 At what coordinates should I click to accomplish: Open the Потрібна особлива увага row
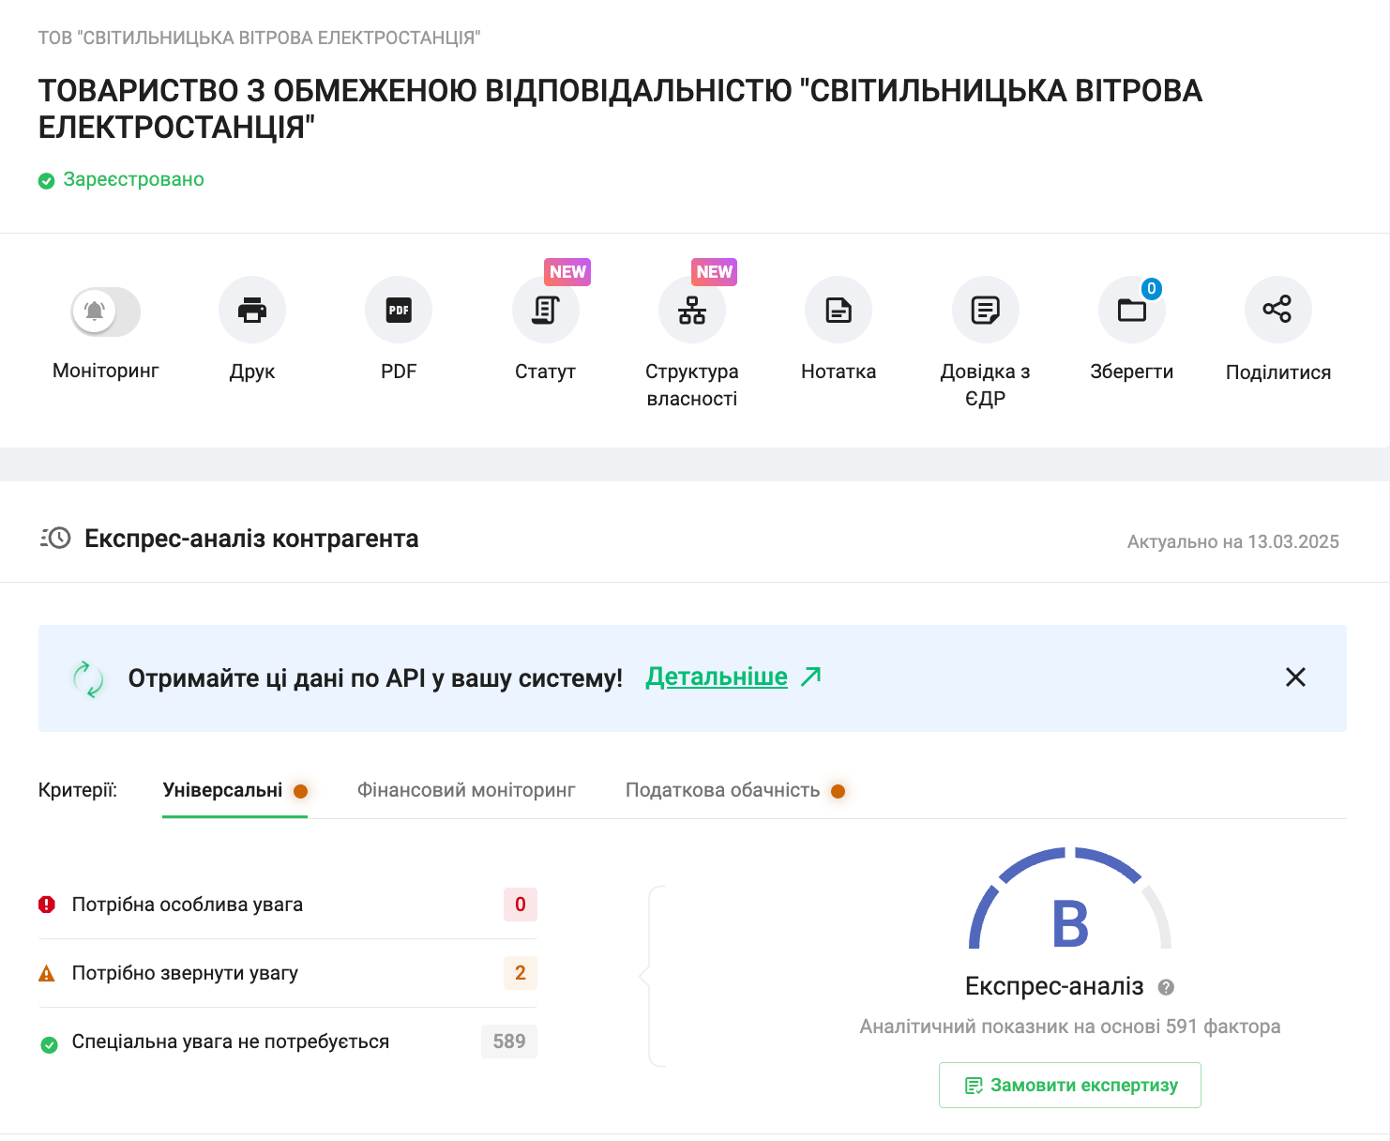click(288, 905)
